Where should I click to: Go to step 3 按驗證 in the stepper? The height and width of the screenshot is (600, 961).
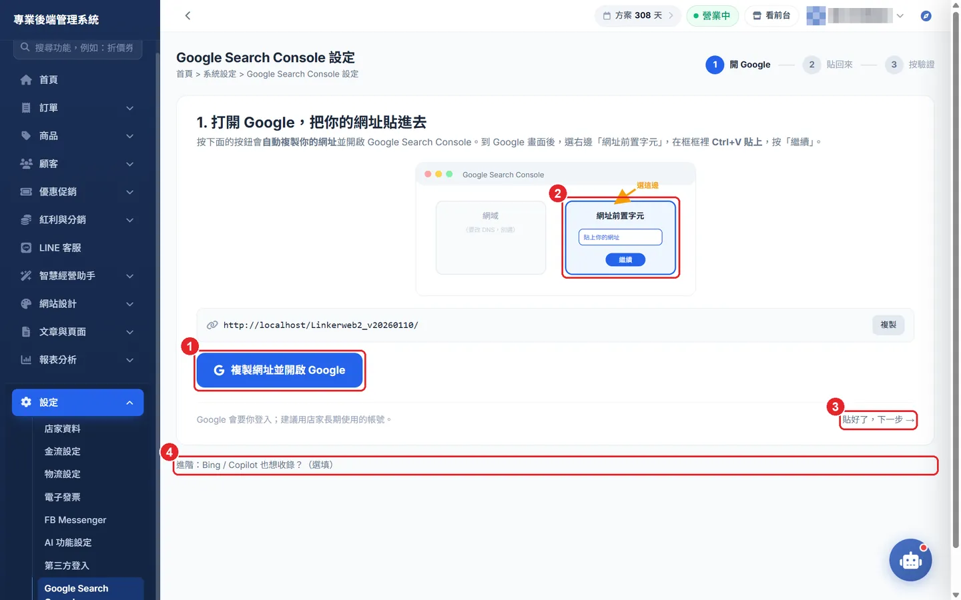coord(910,65)
